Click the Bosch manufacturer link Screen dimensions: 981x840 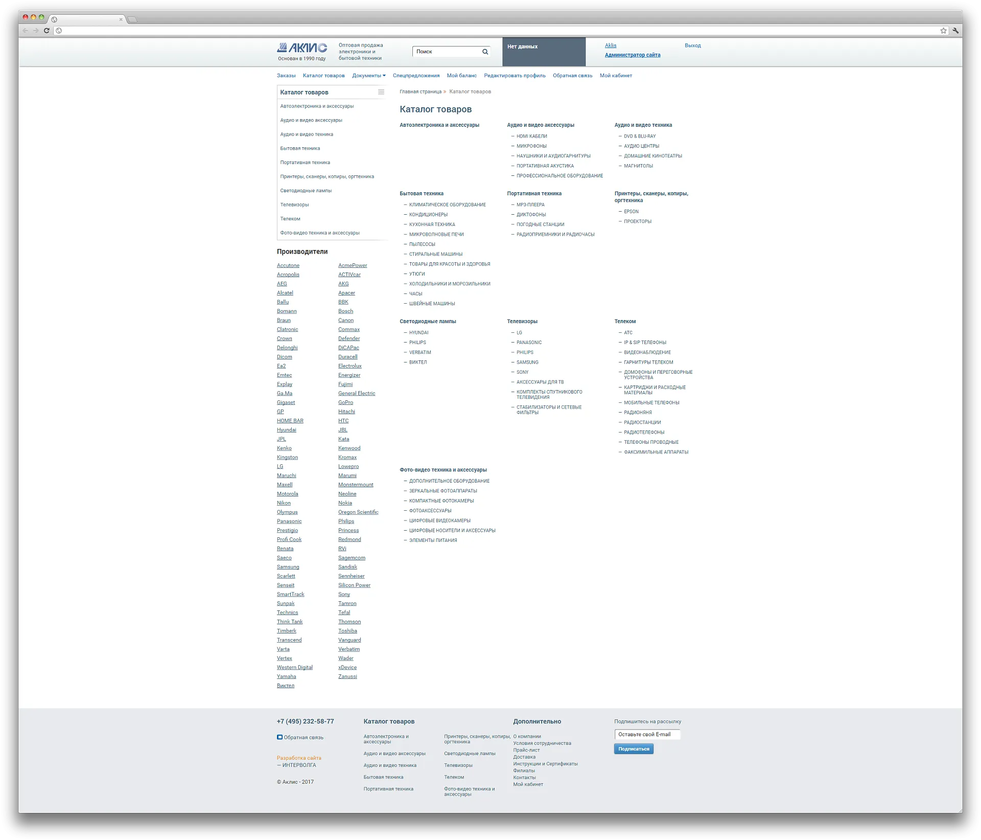345,311
